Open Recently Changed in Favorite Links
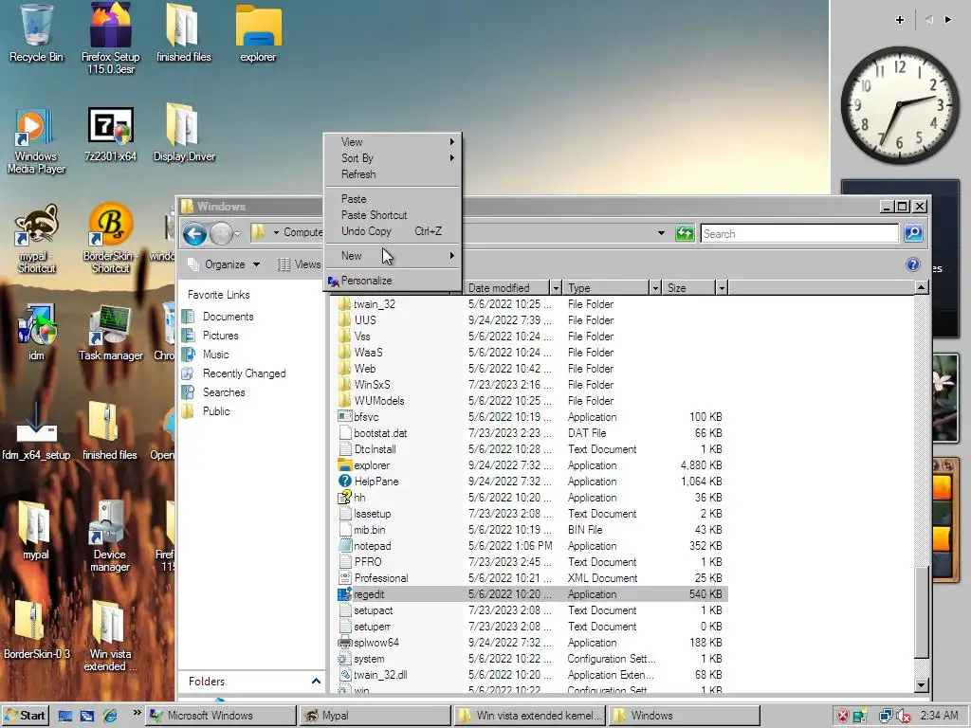This screenshot has height=728, width=971. pyautogui.click(x=244, y=373)
